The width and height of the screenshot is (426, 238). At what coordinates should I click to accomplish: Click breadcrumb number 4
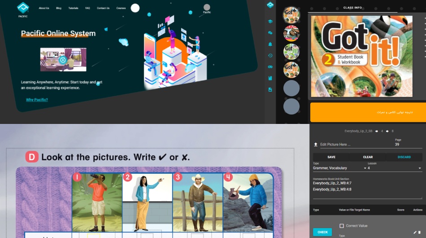382,131
